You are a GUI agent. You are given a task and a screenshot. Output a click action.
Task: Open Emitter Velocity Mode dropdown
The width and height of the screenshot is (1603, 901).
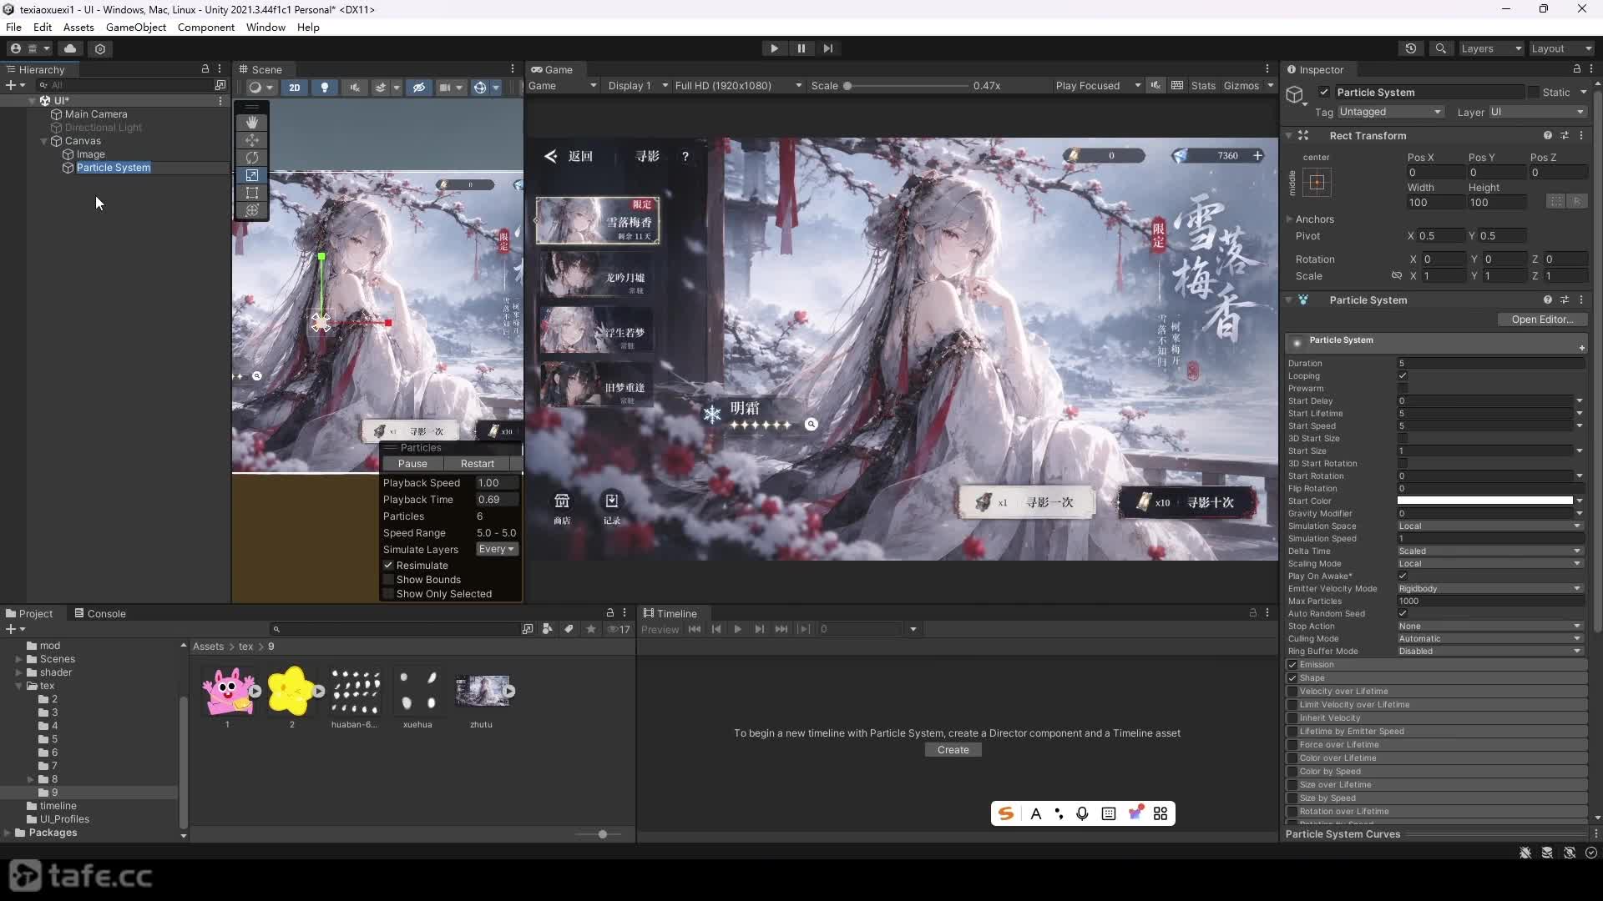[x=1489, y=589]
